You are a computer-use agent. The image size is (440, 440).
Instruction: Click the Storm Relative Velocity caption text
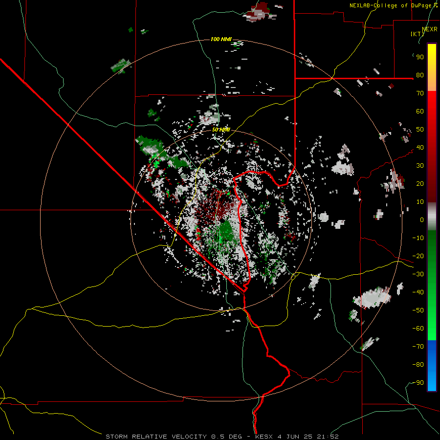pos(222,437)
